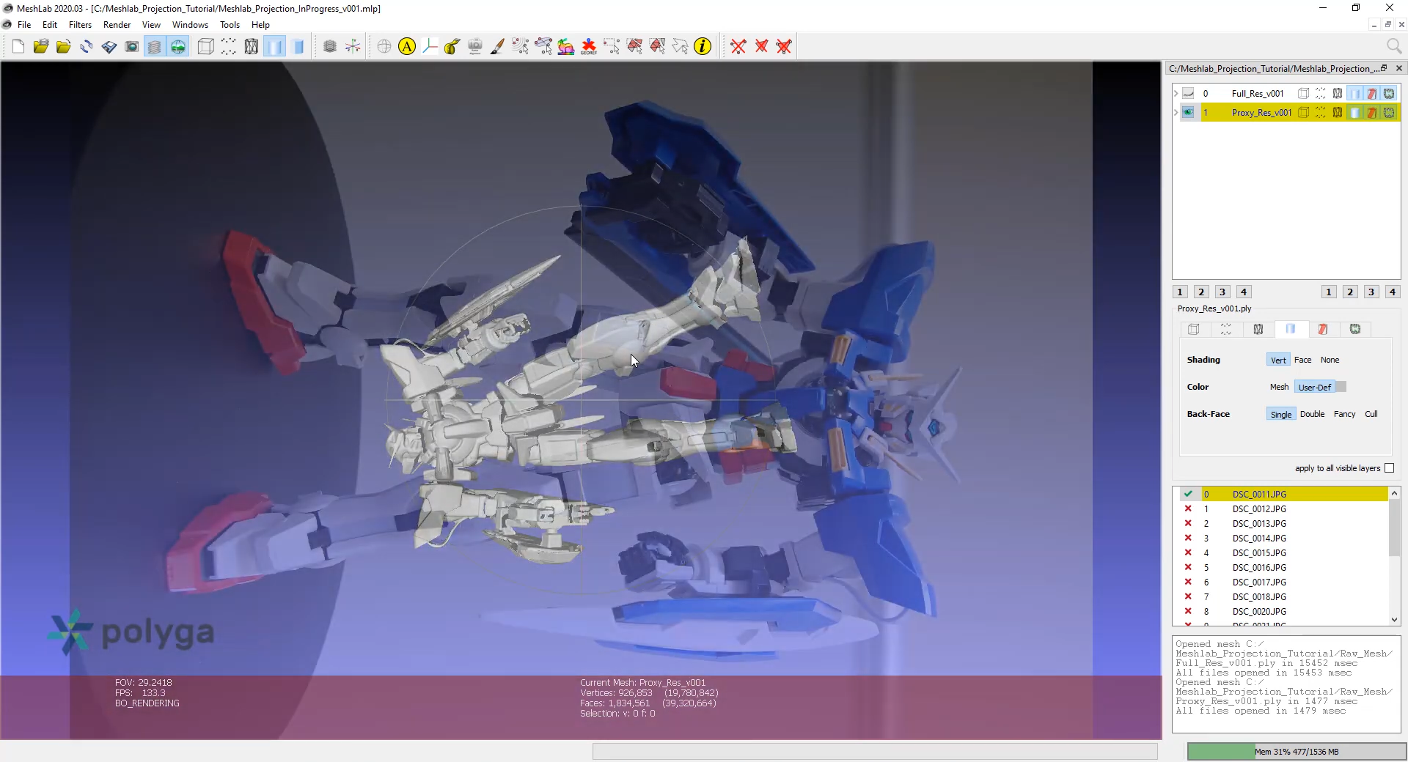Click the Trackball globe icon
1408x762 pixels.
[x=384, y=47]
